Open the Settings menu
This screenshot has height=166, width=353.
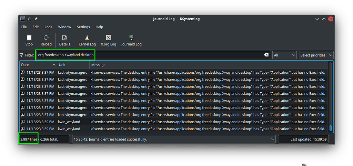[83, 27]
